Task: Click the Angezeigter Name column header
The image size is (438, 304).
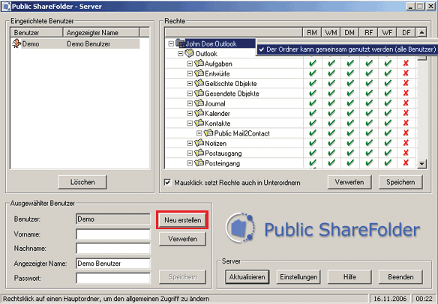Action: (x=101, y=33)
